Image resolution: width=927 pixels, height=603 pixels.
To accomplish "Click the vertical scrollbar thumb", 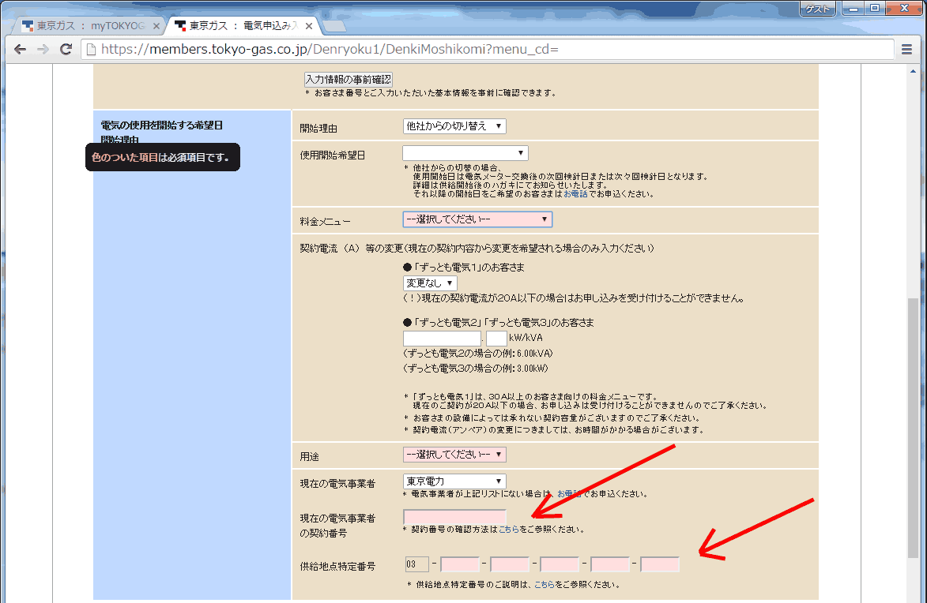I will [x=913, y=429].
